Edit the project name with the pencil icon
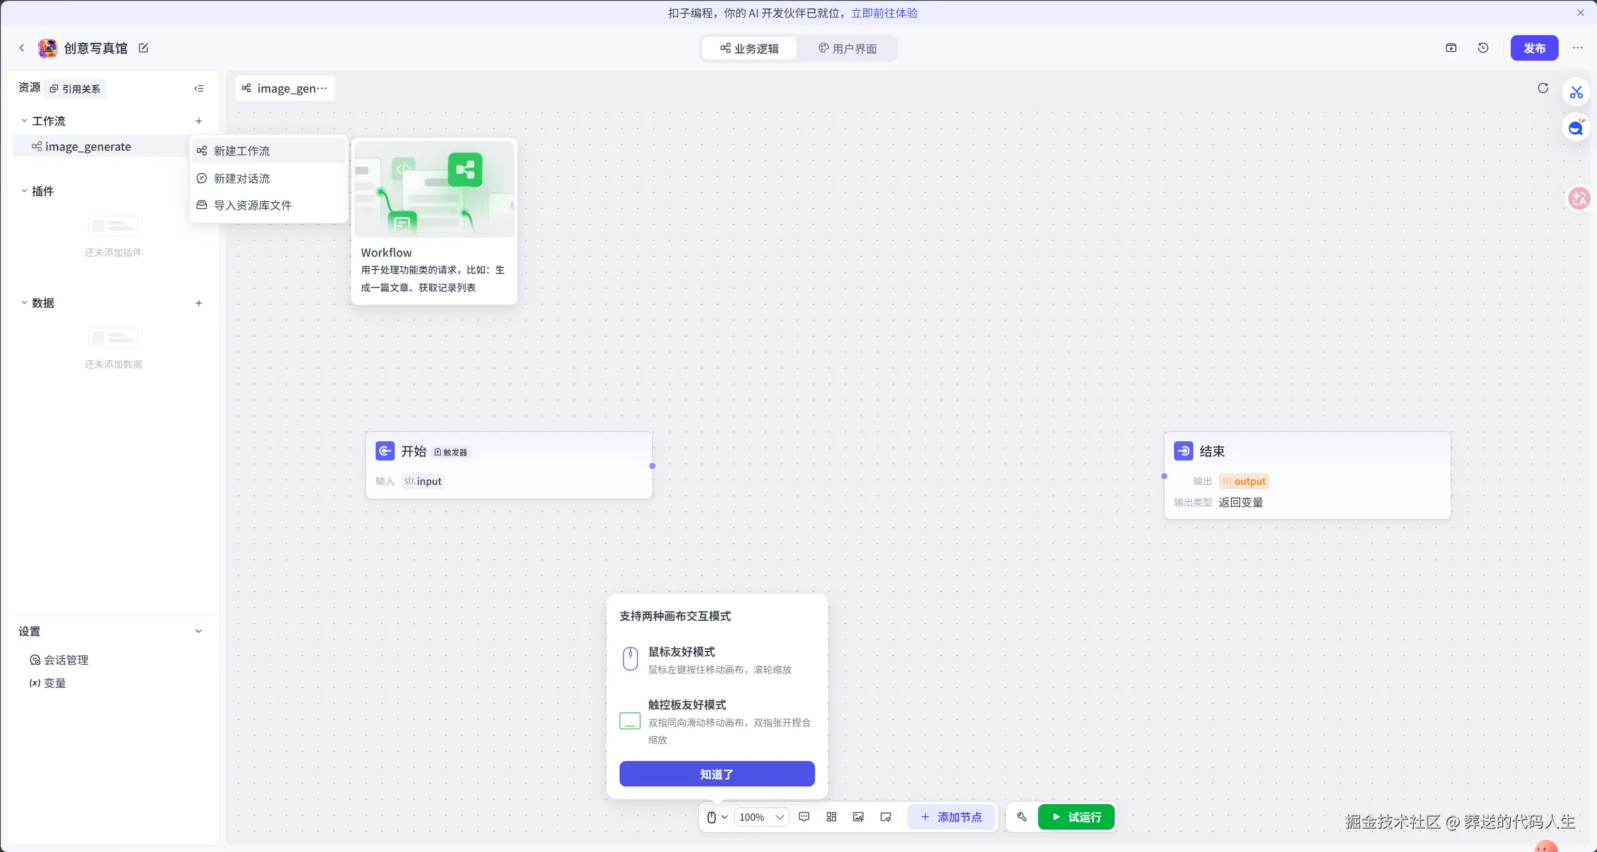This screenshot has width=1597, height=852. (144, 48)
